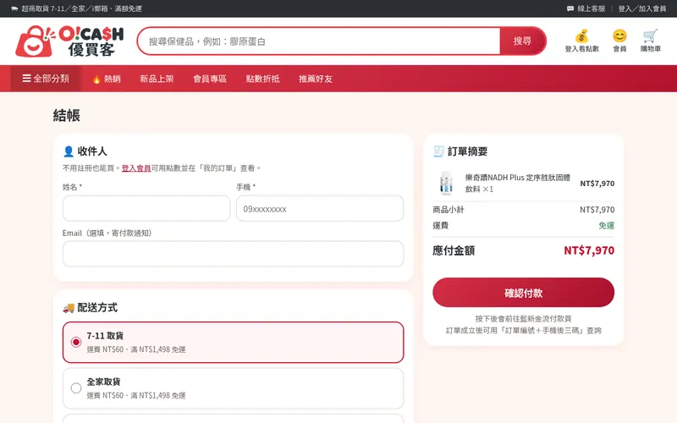This screenshot has width=677, height=423.
Task: Click the 搜尋 search button
Action: 522,41
